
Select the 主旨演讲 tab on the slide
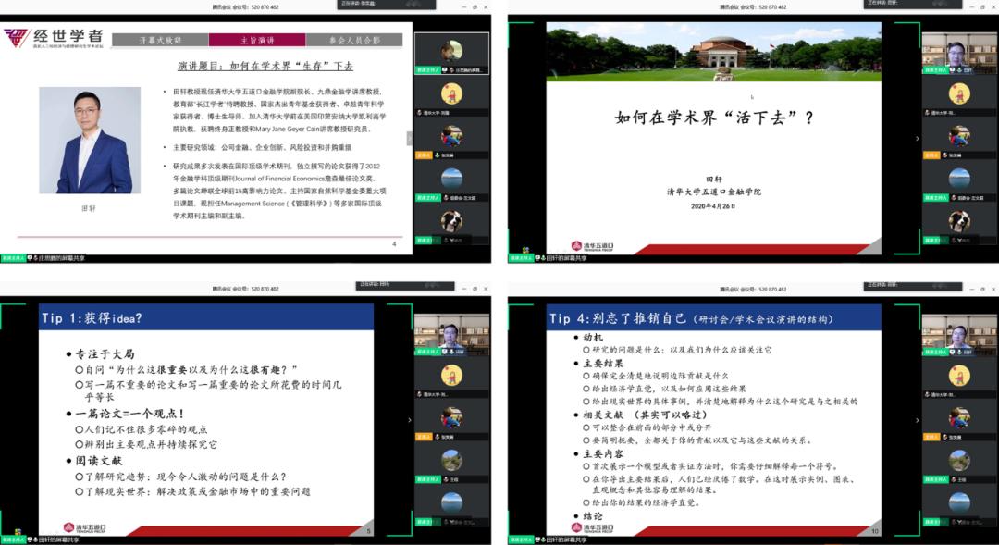(257, 40)
